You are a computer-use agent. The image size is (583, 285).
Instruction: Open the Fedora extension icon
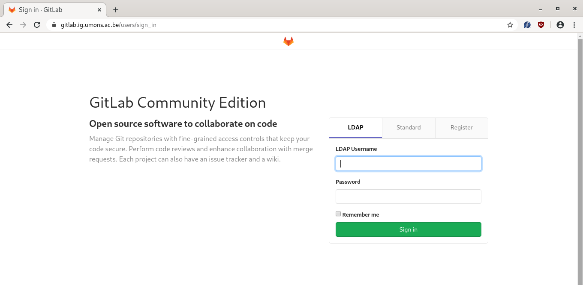tap(527, 25)
